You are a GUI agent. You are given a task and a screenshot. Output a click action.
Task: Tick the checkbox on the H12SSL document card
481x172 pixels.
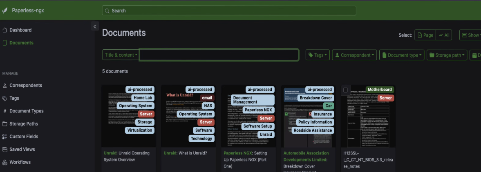[x=346, y=90]
